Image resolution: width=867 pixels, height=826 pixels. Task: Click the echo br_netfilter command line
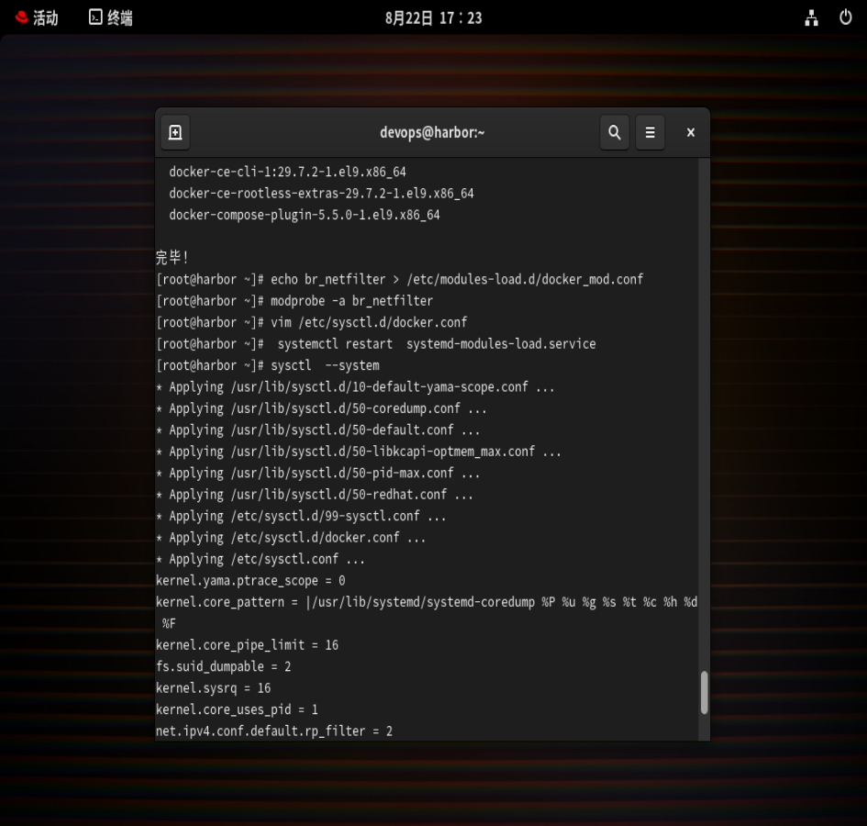click(400, 279)
